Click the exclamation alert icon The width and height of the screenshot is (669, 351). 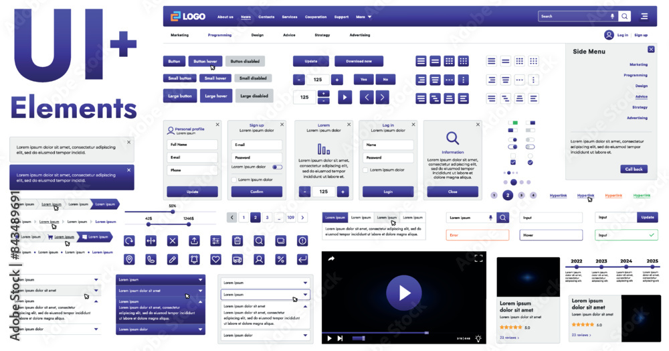302,241
